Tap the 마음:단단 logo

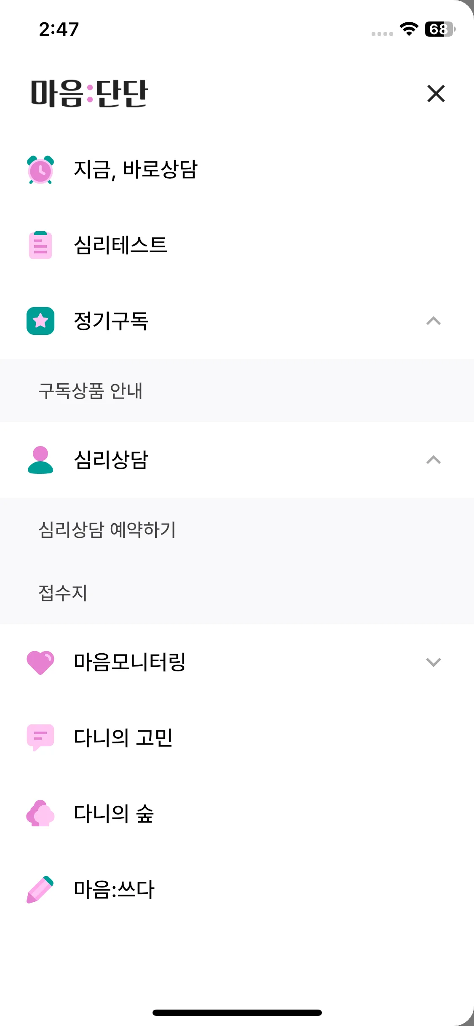(x=89, y=94)
